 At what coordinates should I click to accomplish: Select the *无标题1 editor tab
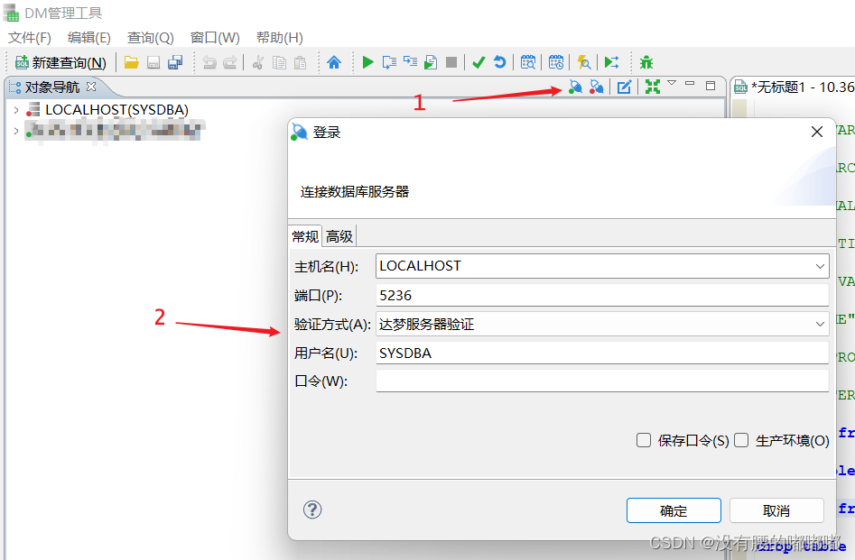click(x=795, y=87)
